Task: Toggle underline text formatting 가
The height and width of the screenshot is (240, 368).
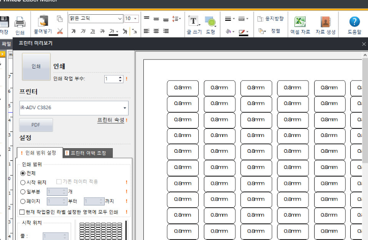Action: (93, 31)
